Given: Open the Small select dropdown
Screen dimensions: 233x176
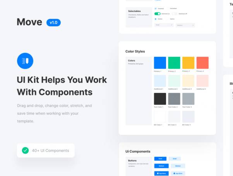Looking at the screenshot, I should [x=164, y=25].
